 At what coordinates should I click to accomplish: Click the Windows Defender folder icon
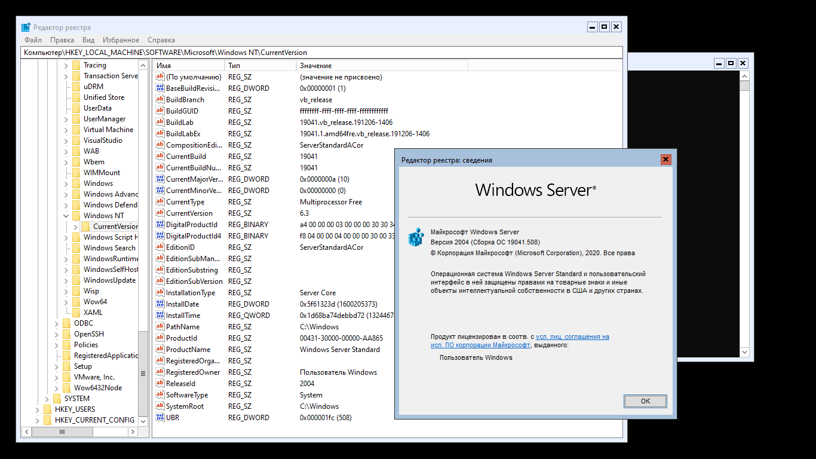coord(76,205)
